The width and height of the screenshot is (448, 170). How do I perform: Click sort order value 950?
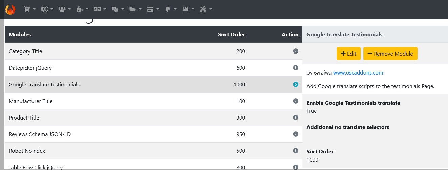(x=241, y=134)
